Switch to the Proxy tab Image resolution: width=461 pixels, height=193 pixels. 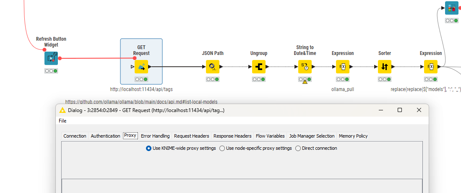pyautogui.click(x=130, y=136)
